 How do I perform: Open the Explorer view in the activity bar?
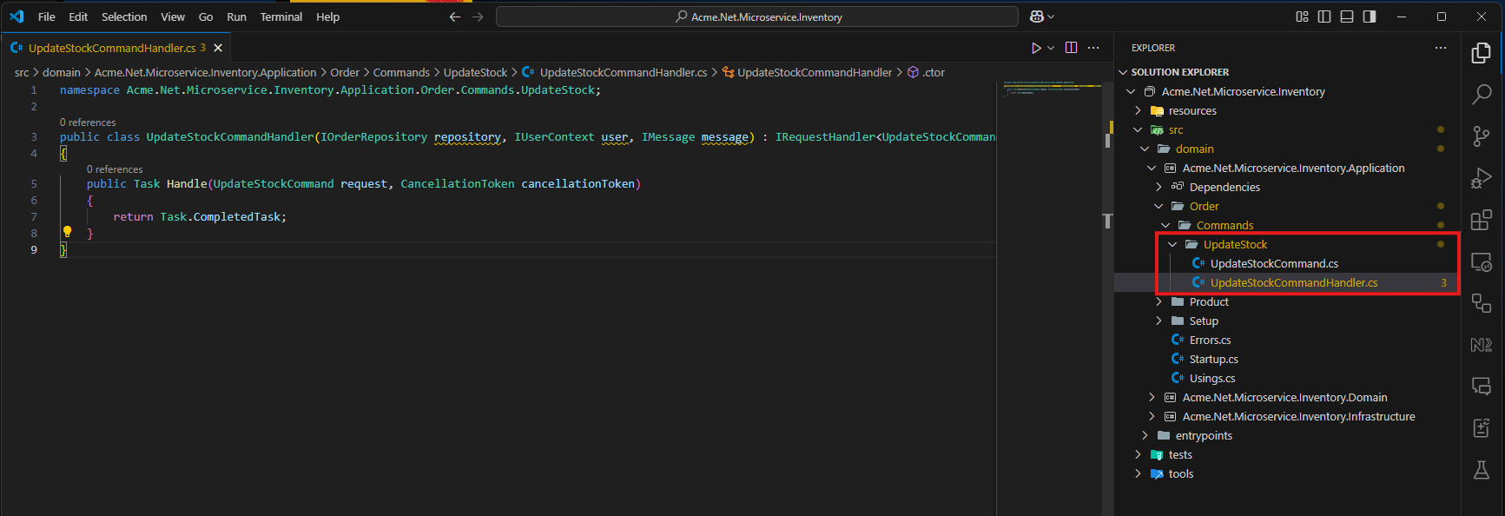1482,53
